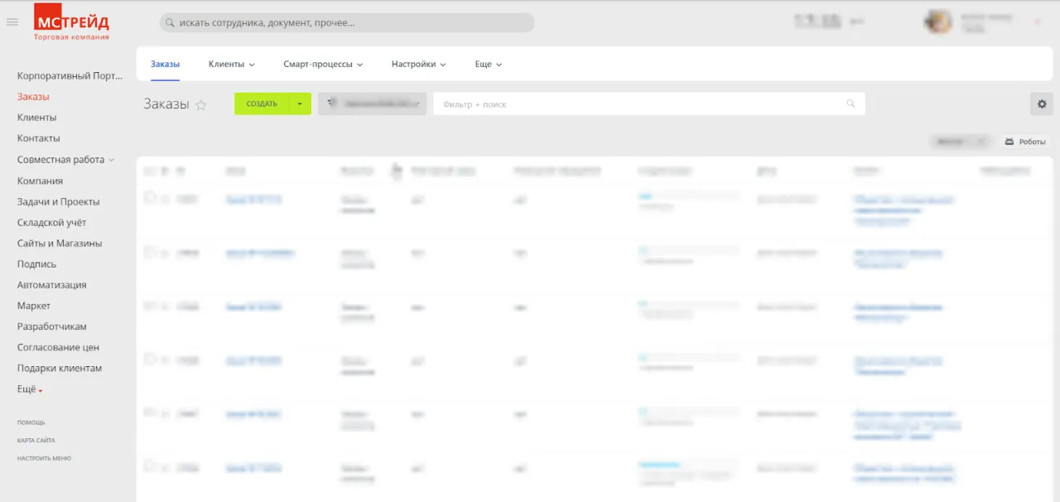Click the magnifier icon in the filter field
This screenshot has width=1060, height=502.
coord(850,104)
